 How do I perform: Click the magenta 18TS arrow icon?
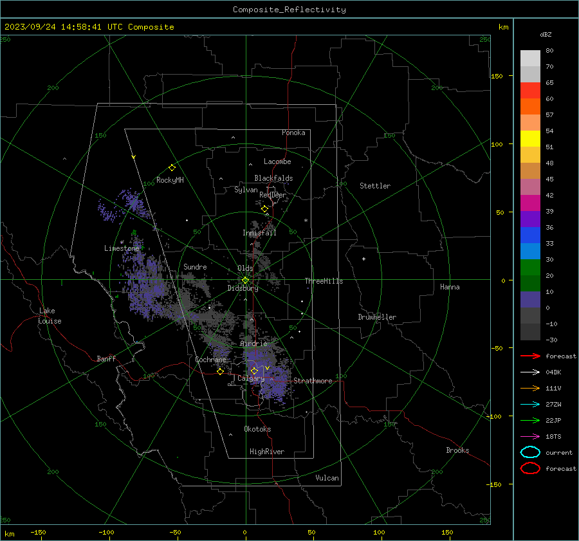[x=530, y=437]
